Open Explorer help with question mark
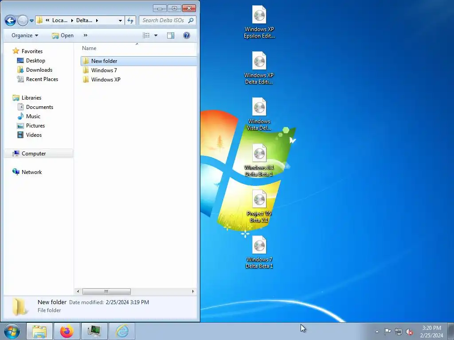 coord(187,35)
